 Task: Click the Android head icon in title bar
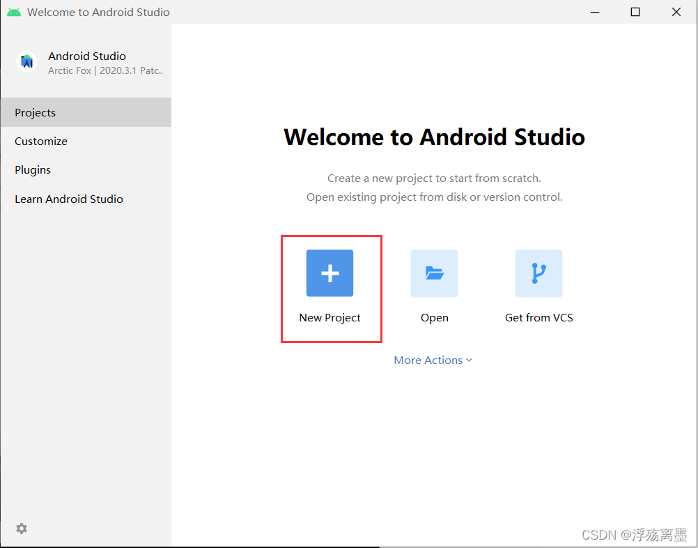(x=14, y=12)
